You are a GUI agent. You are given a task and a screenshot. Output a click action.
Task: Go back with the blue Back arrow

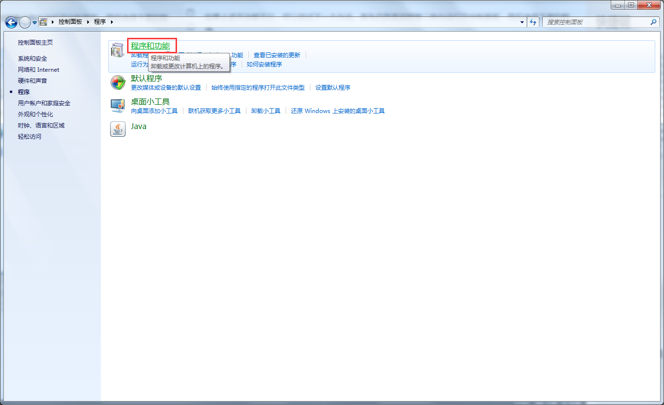pyautogui.click(x=11, y=22)
